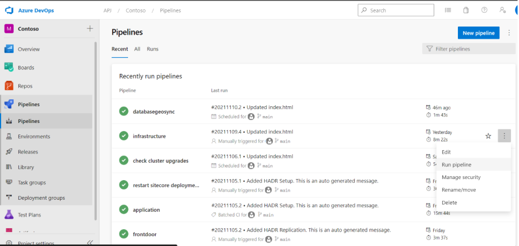The height and width of the screenshot is (246, 519).
Task: Open the databasegeosync pipeline
Action: click(x=153, y=111)
